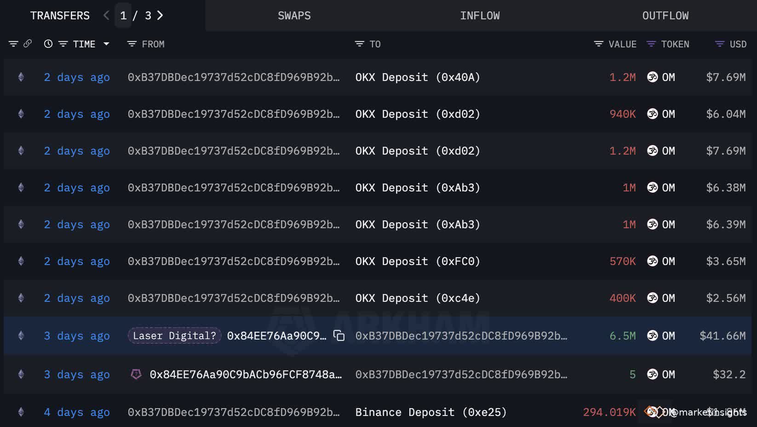Viewport: 757px width, 427px height.
Task: Open recipient address in the 6.5M row
Action: 461,336
